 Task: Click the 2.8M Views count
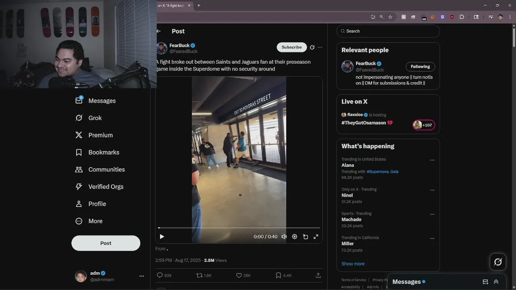click(x=215, y=261)
